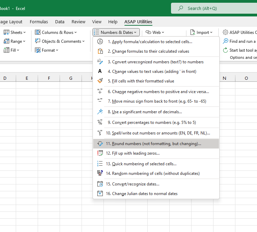
Task: Click the grid icon for Fill up with leading zeros
Action: [100, 153]
